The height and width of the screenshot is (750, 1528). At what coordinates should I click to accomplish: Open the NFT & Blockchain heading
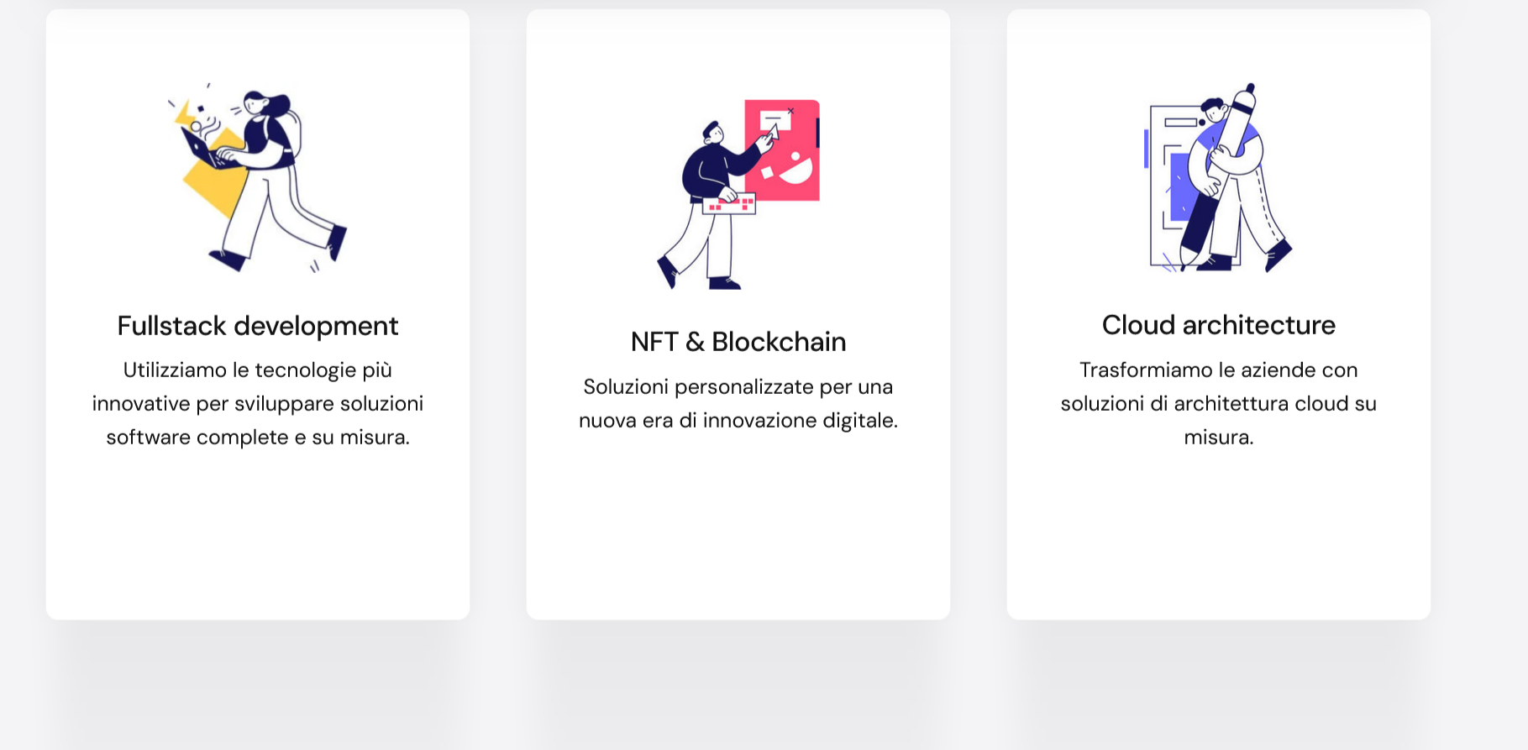pyautogui.click(x=738, y=342)
